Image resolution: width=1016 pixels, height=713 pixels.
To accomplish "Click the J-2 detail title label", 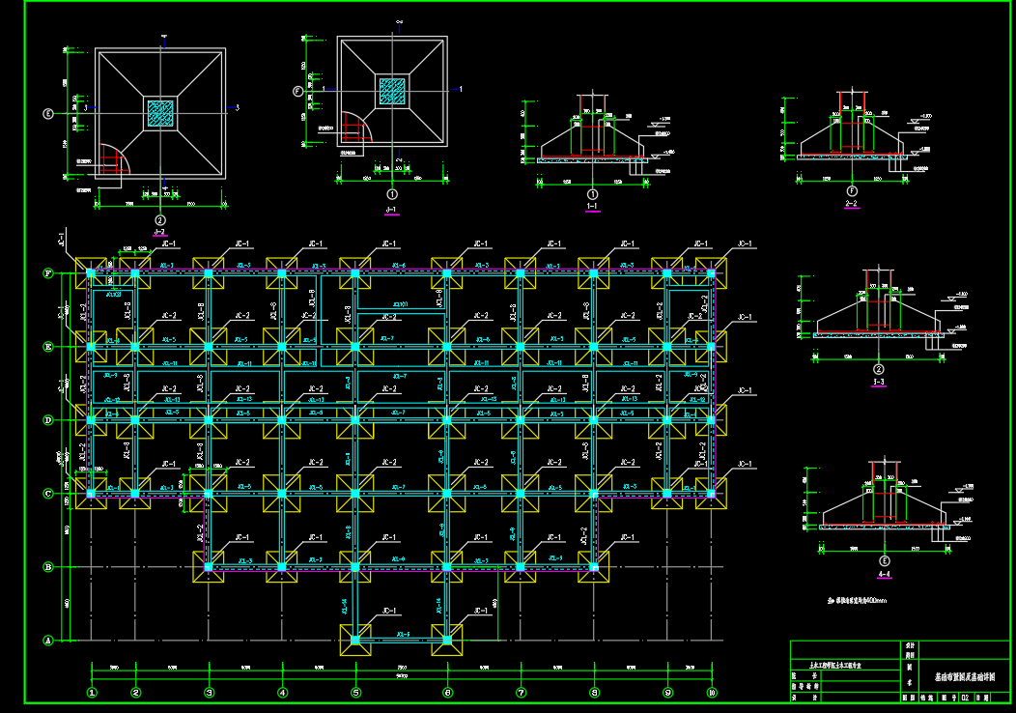I will click(159, 232).
